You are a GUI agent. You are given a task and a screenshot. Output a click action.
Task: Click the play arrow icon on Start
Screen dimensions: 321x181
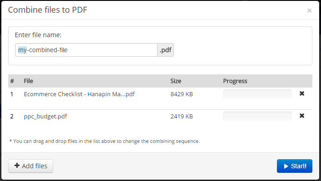(286, 166)
